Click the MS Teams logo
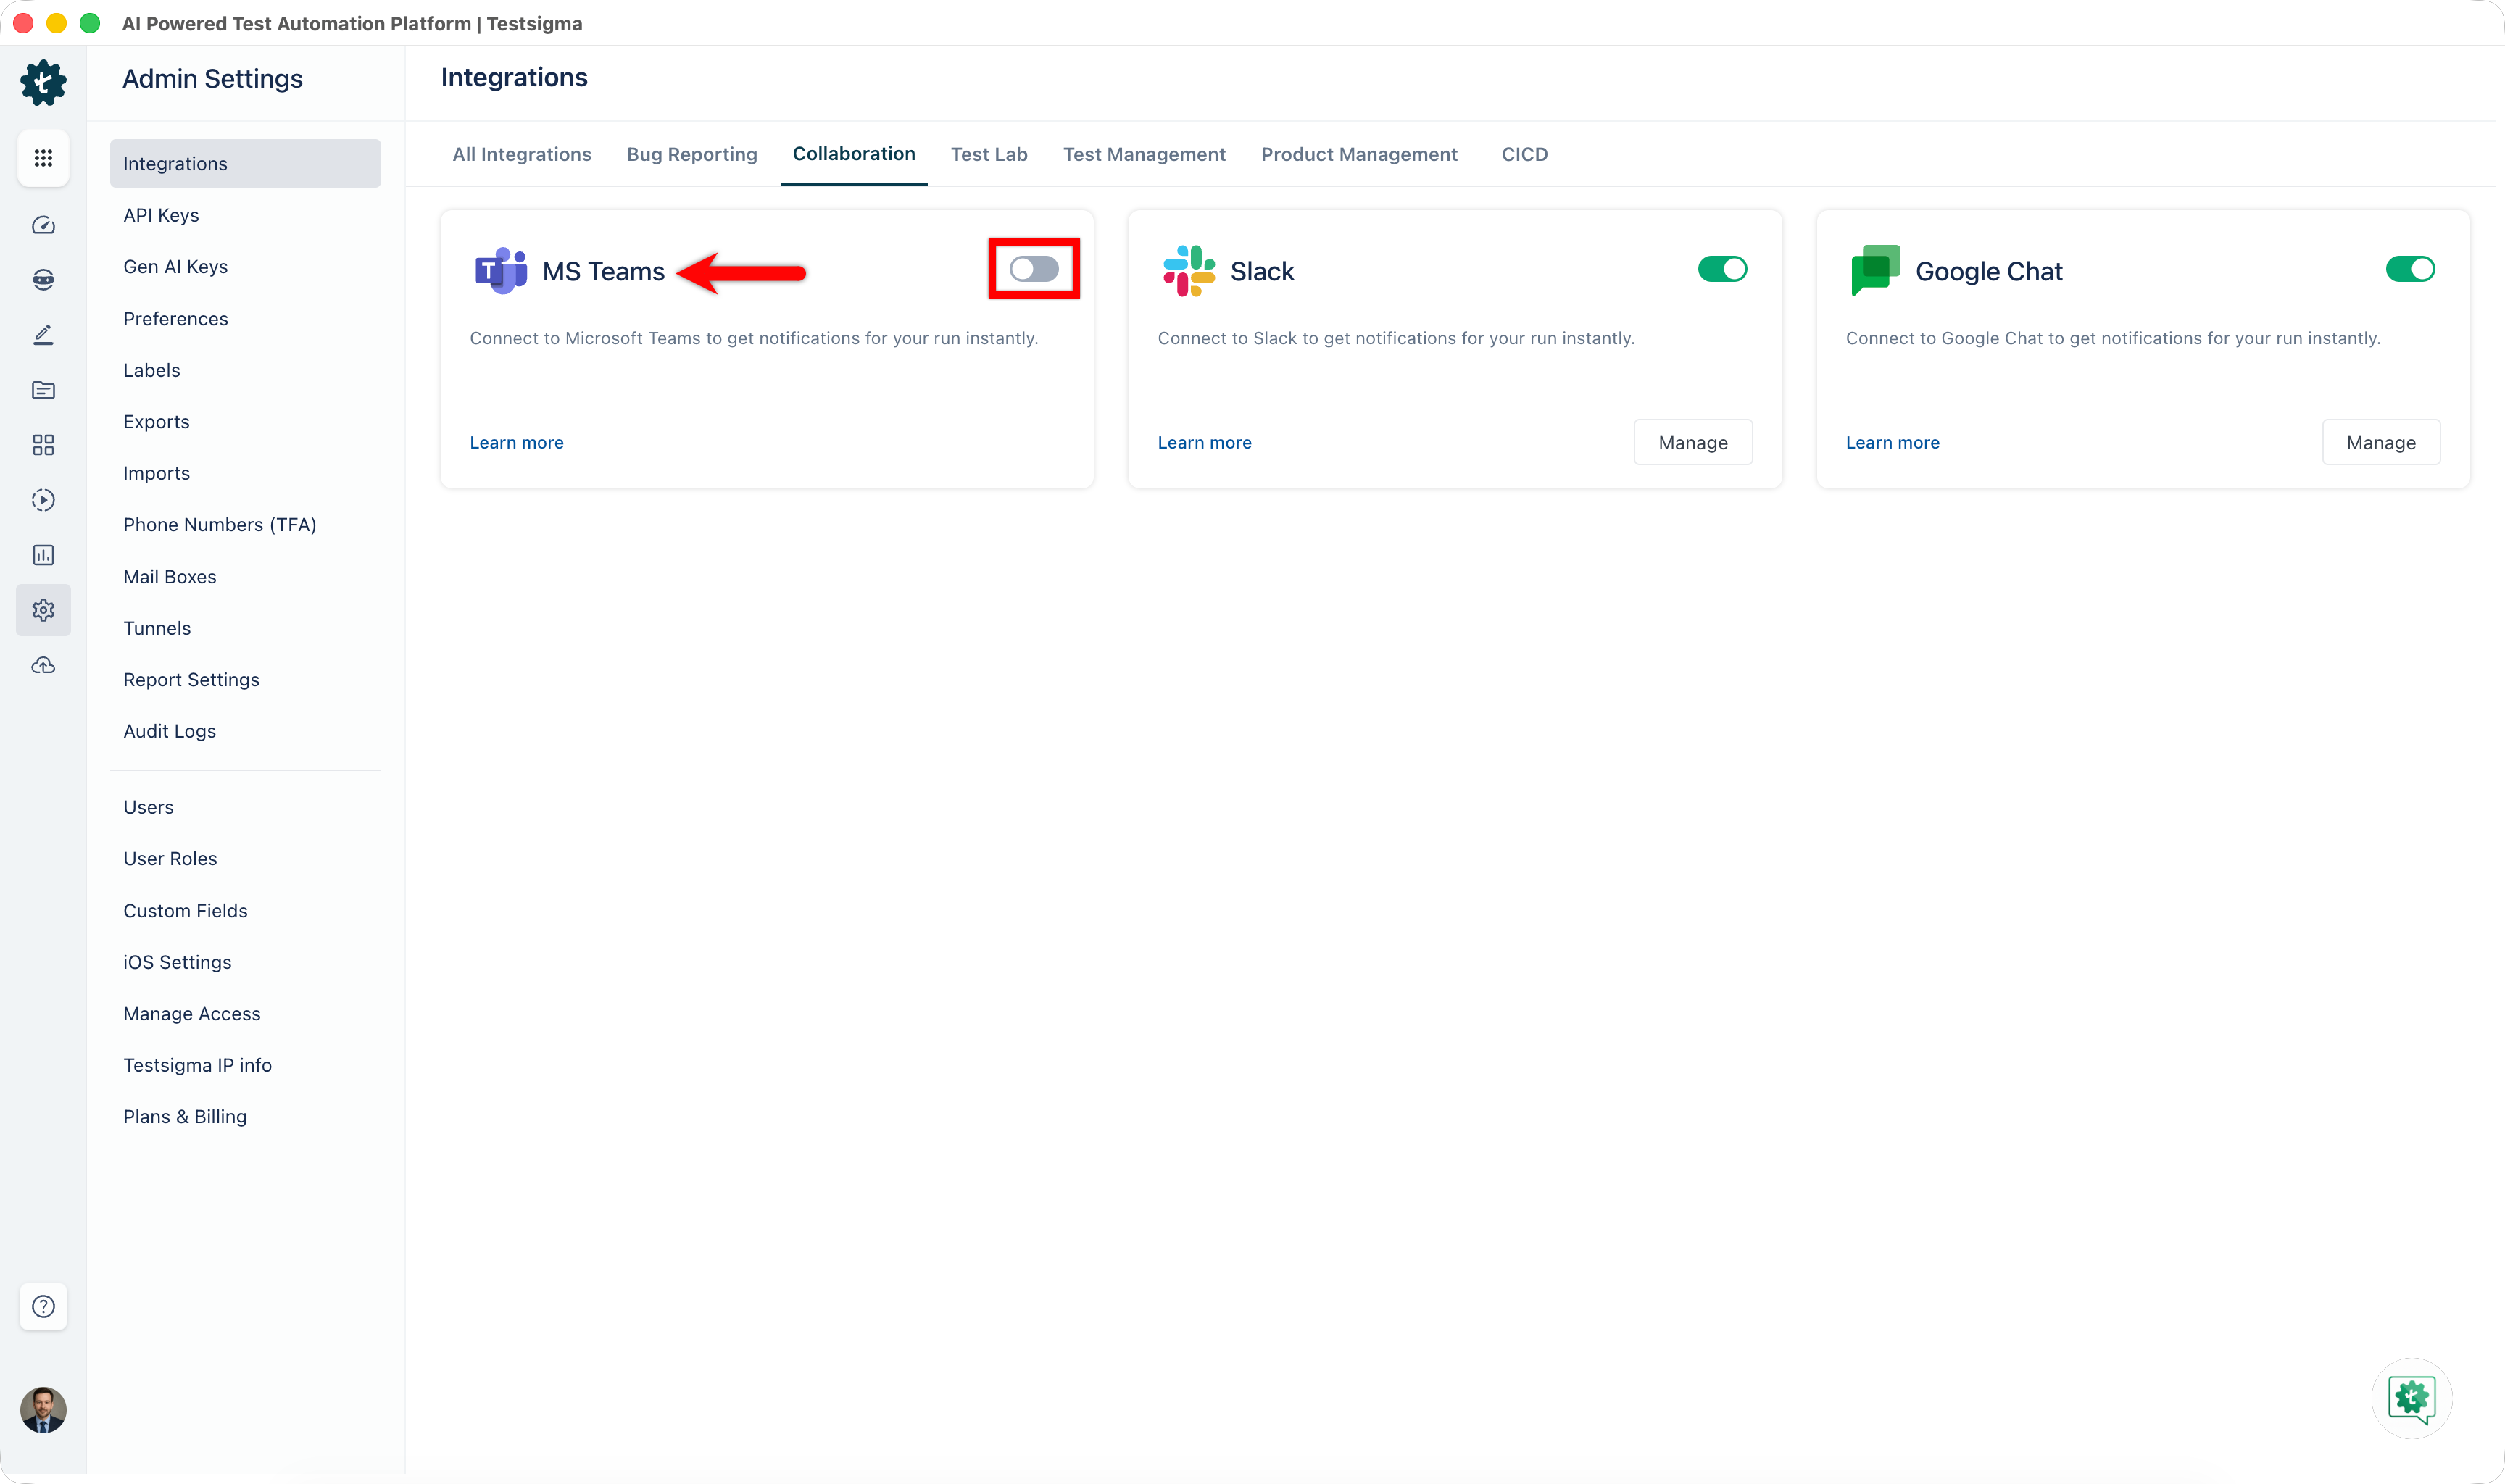Image resolution: width=2505 pixels, height=1484 pixels. [501, 270]
